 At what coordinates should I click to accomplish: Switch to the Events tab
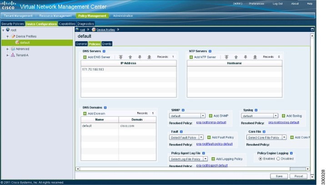[x=107, y=44]
